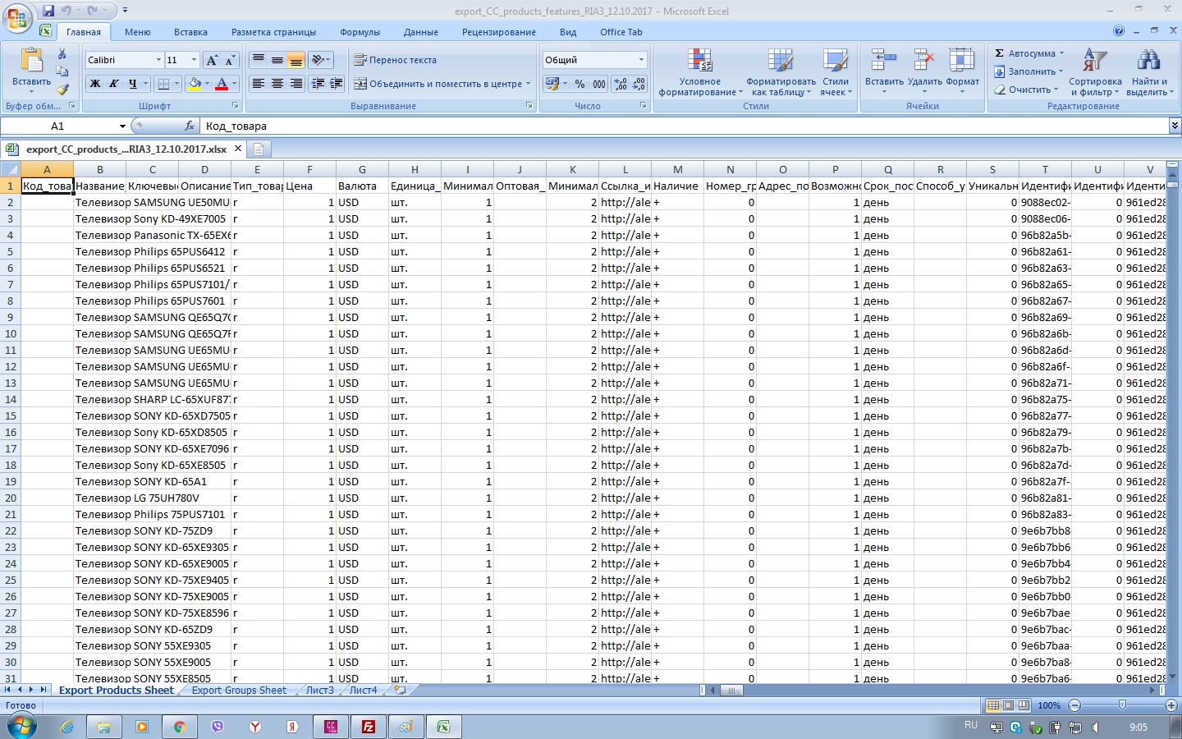Click Удалить cells button
The width and height of the screenshot is (1182, 739).
pyautogui.click(x=924, y=71)
